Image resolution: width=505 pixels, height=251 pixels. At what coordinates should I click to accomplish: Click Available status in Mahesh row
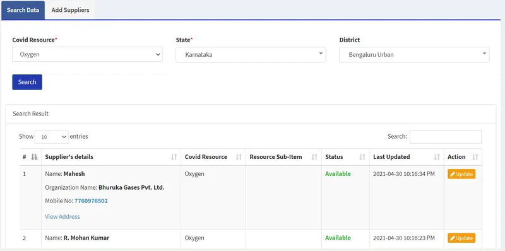(x=338, y=174)
